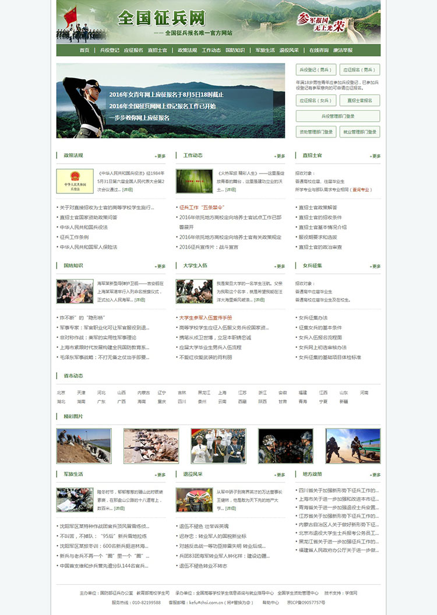The width and height of the screenshot is (437, 615).
Task: Open article 退伍不褪色 壮举诉英魂
Action: [204, 526]
